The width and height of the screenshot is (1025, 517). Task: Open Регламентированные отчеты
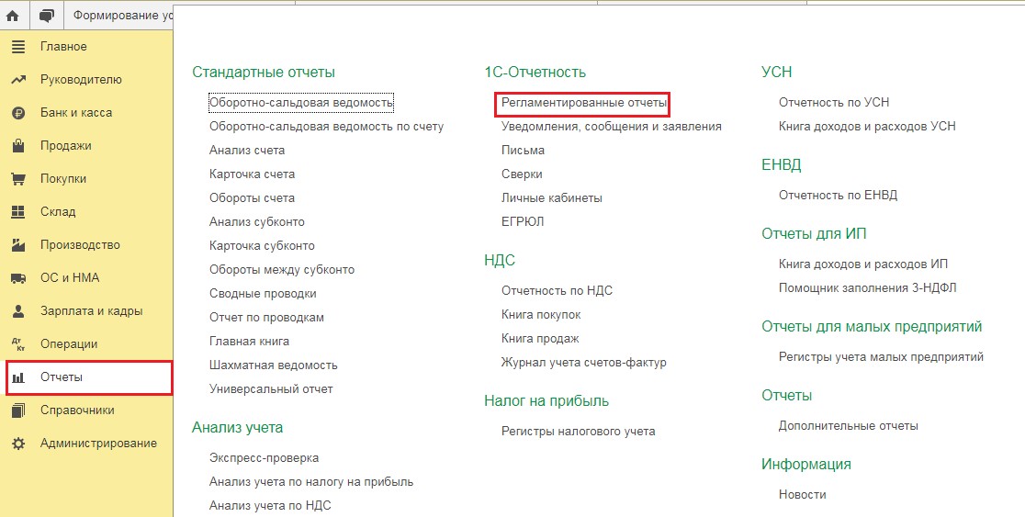tap(584, 103)
